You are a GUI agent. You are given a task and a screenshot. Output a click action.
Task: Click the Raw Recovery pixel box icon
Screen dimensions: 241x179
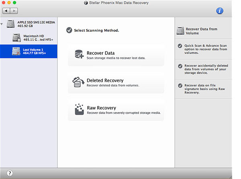(x=79, y=109)
